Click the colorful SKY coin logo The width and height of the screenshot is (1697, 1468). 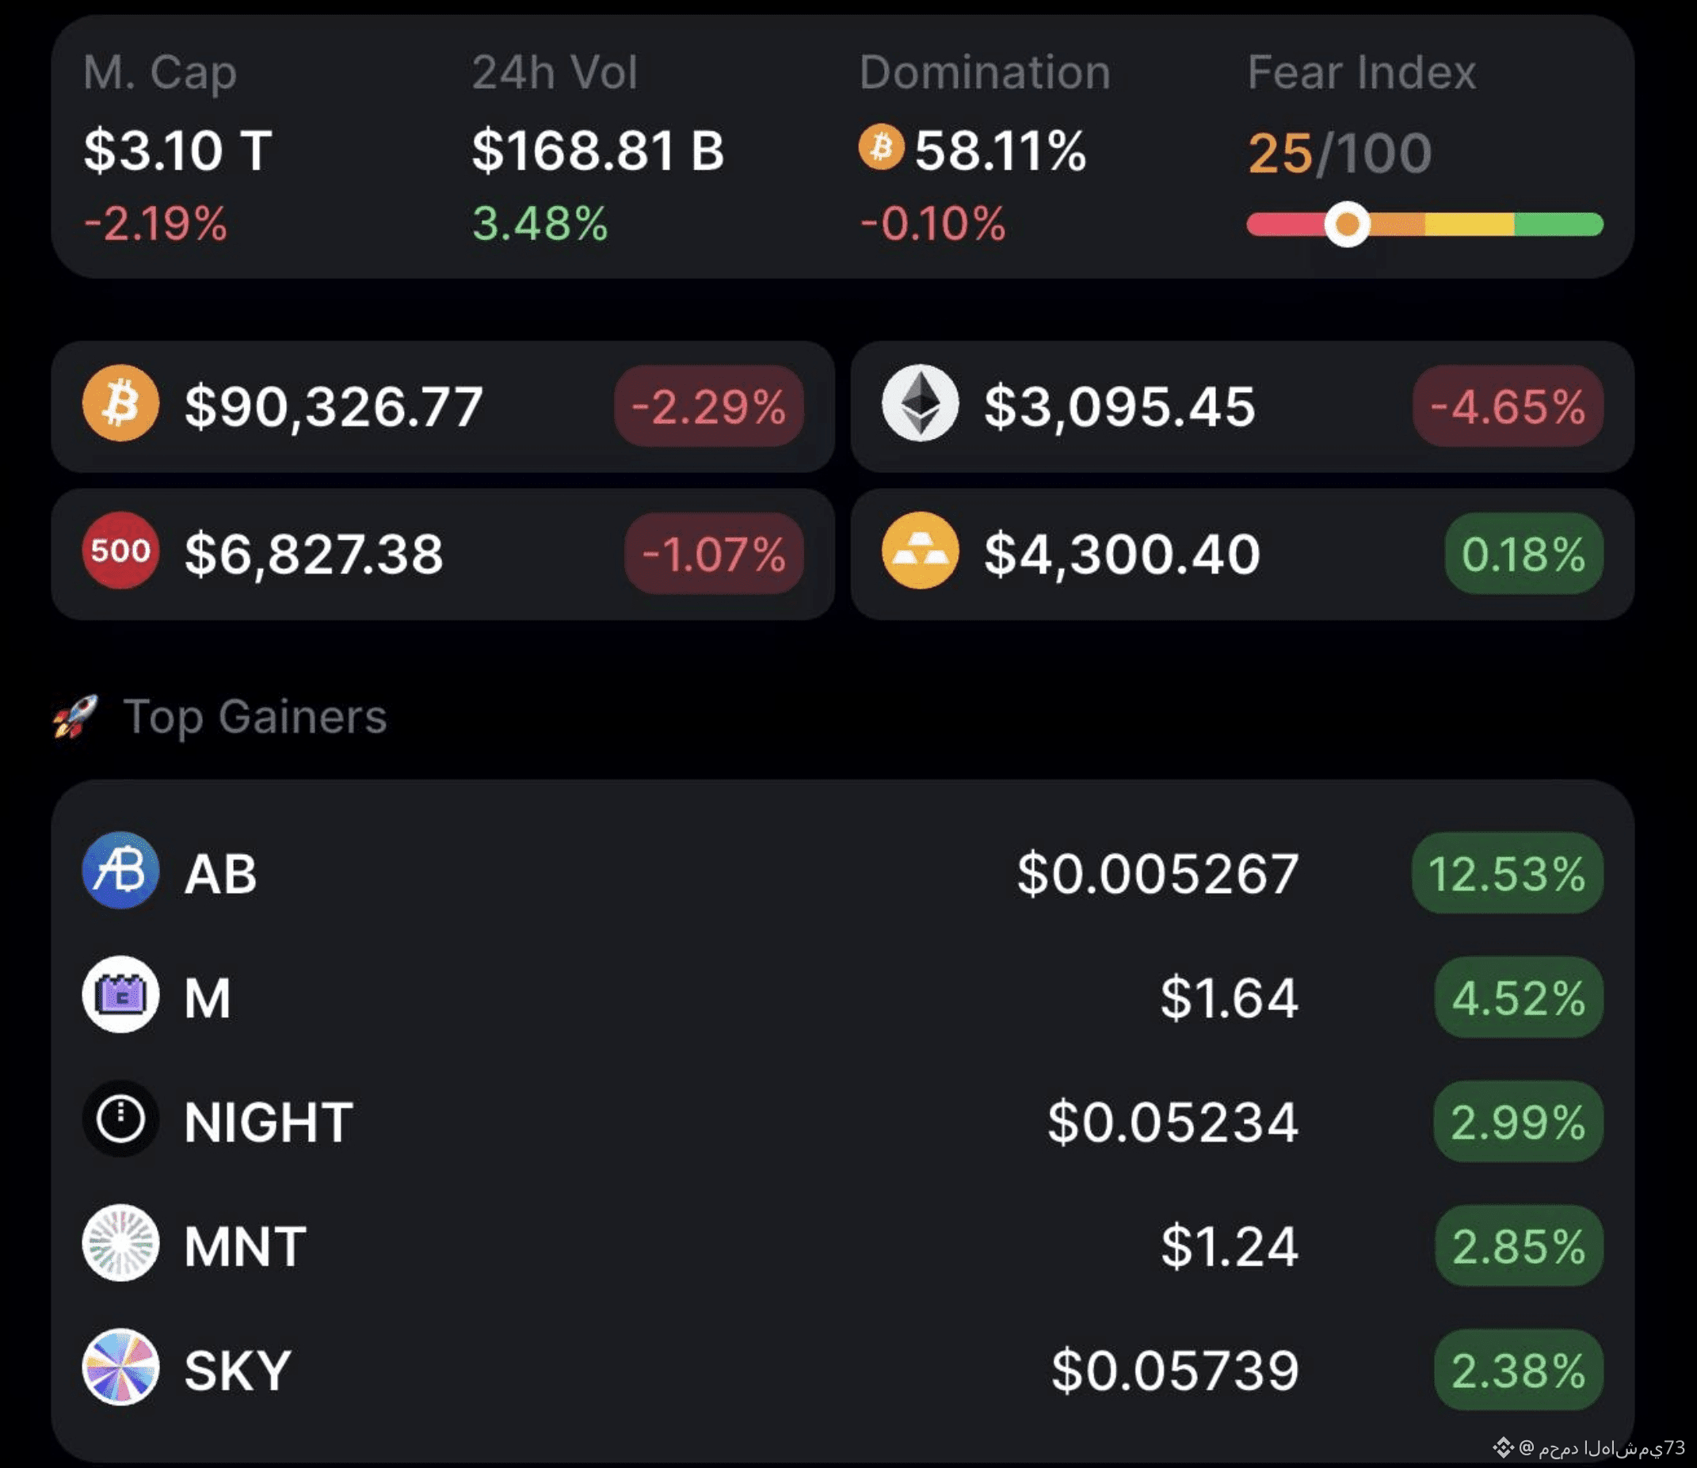coord(120,1367)
